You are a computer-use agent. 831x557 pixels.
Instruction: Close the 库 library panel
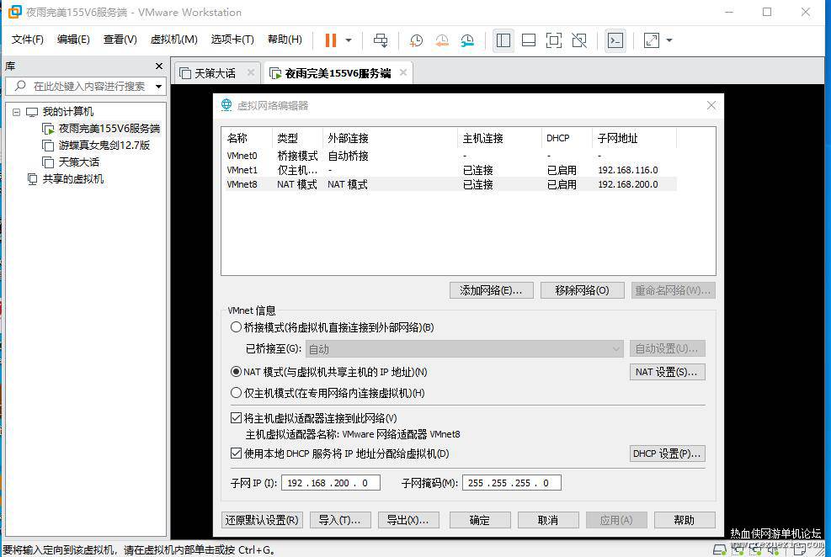(159, 66)
